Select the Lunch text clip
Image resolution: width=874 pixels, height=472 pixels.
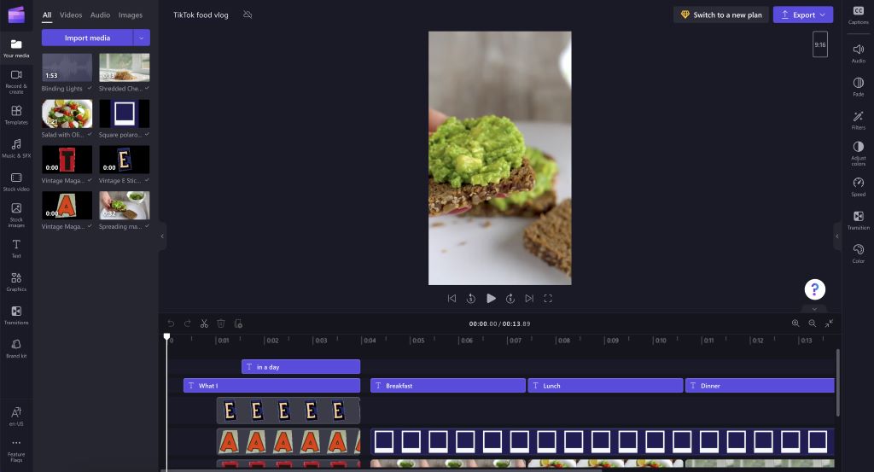[605, 386]
